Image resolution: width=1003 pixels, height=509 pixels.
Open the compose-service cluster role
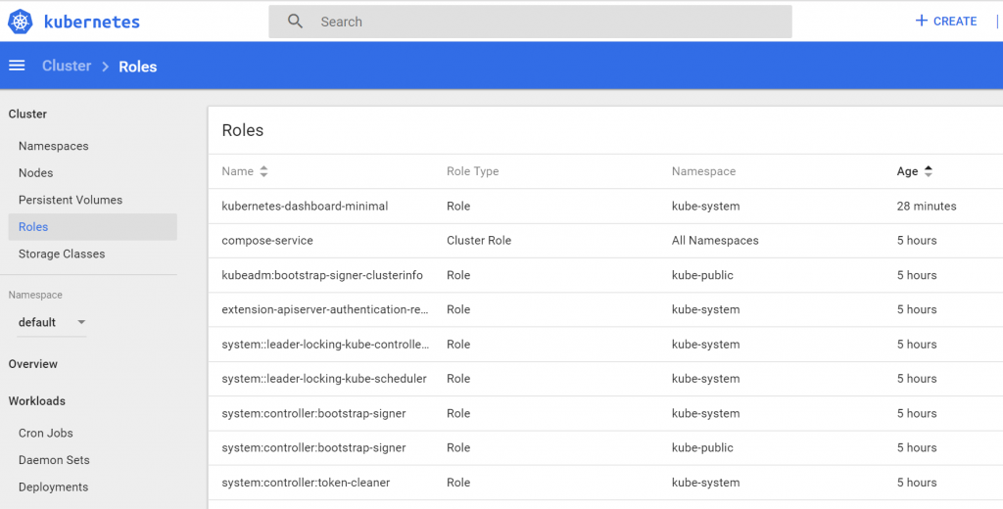click(x=267, y=241)
